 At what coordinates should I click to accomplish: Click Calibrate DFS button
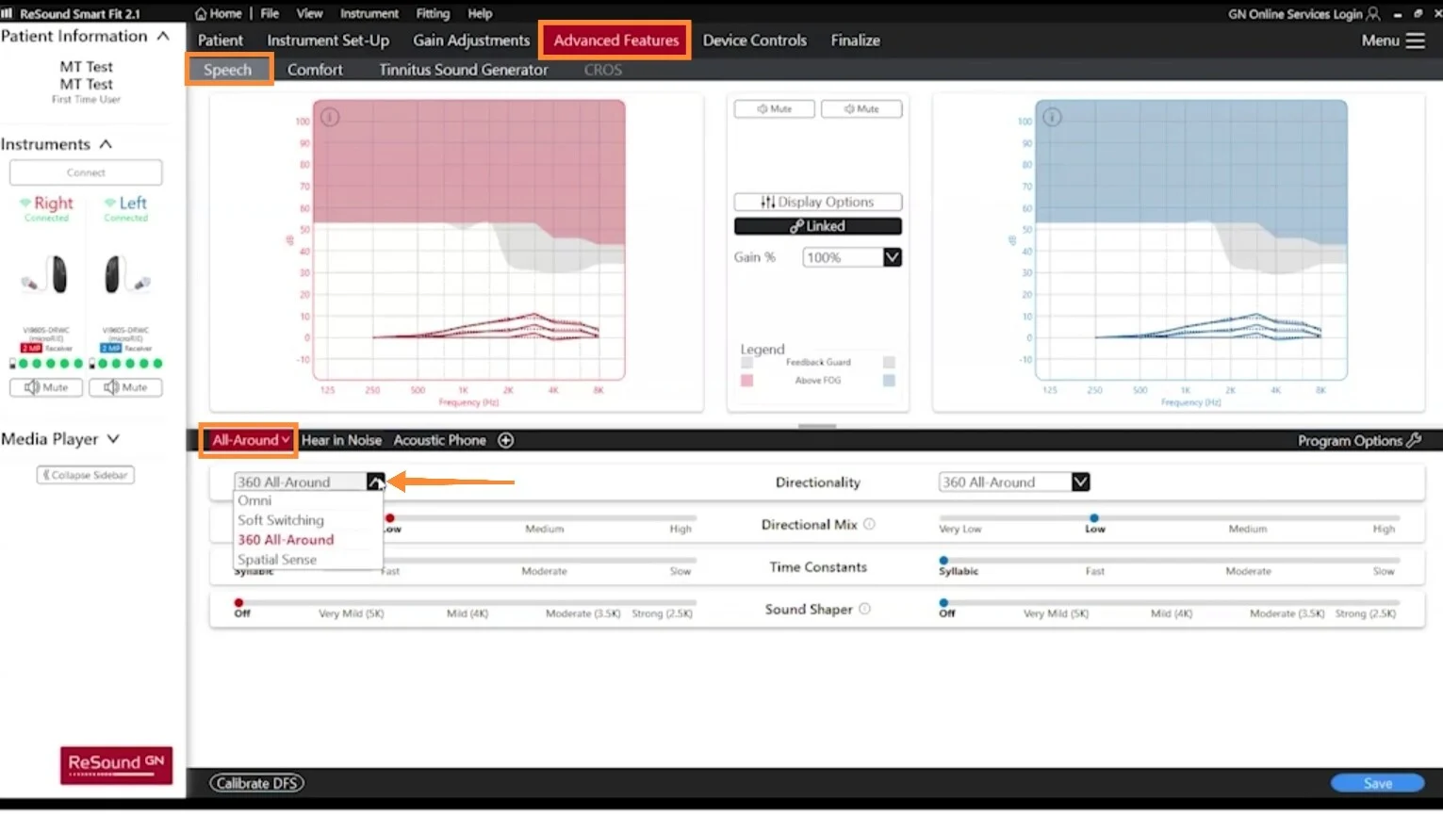pyautogui.click(x=256, y=783)
